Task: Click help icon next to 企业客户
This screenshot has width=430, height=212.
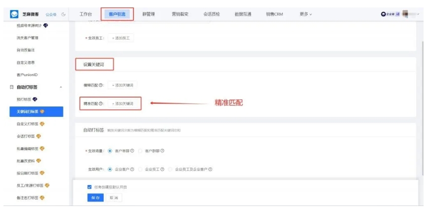Action: pyautogui.click(x=132, y=169)
